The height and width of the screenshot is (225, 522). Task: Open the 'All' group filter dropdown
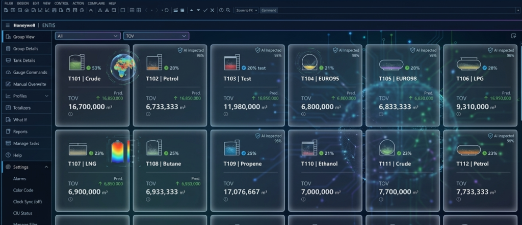pos(88,36)
